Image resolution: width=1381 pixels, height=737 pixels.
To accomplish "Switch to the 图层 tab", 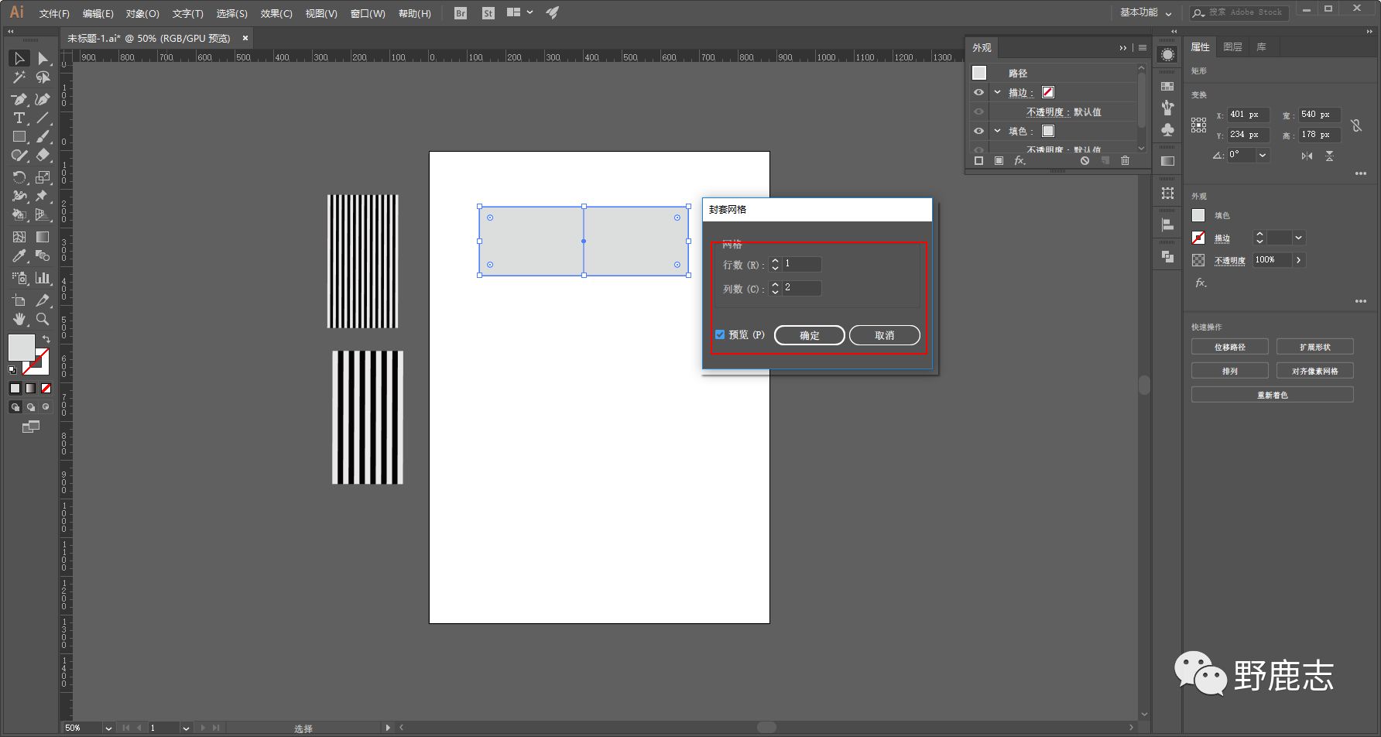I will [x=1232, y=47].
